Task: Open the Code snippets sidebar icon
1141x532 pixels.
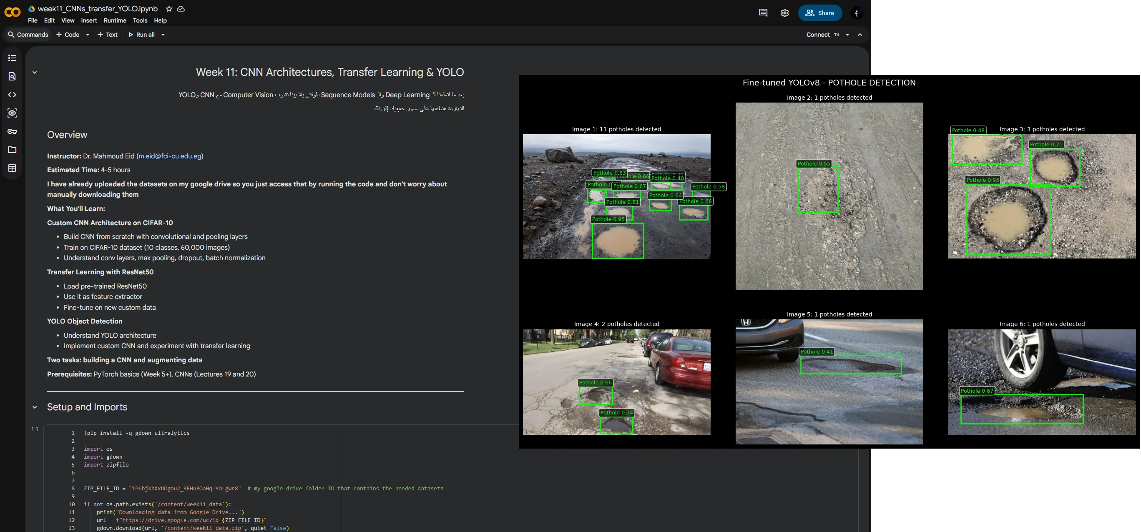Action: pos(12,95)
